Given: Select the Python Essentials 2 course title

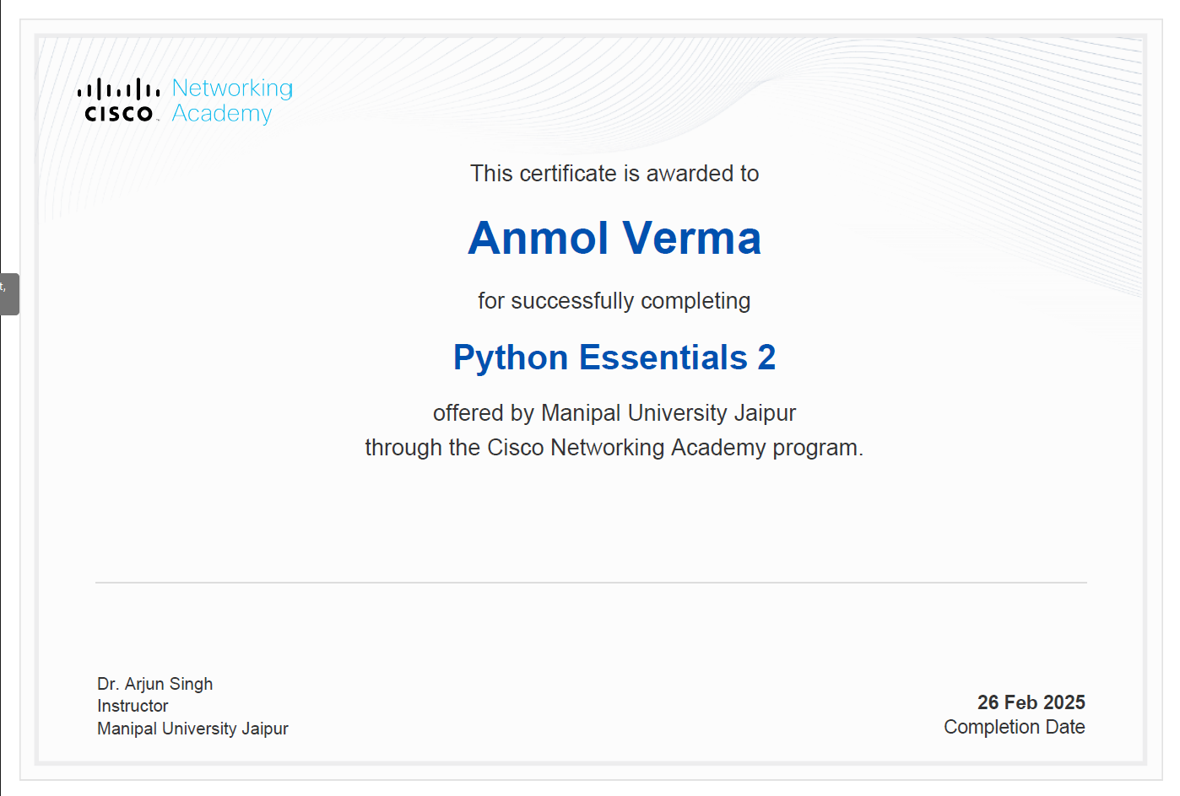Looking at the screenshot, I should pyautogui.click(x=614, y=358).
